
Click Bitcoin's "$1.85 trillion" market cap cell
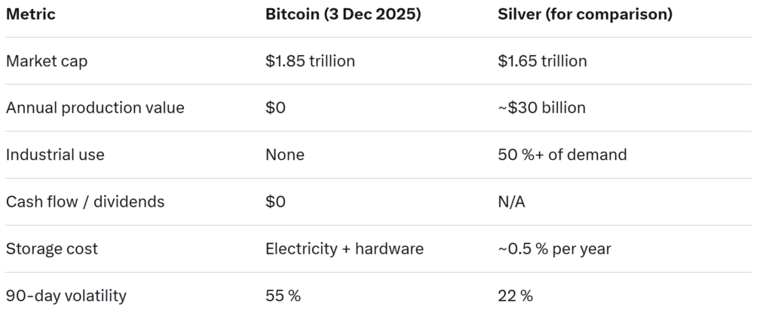[310, 61]
